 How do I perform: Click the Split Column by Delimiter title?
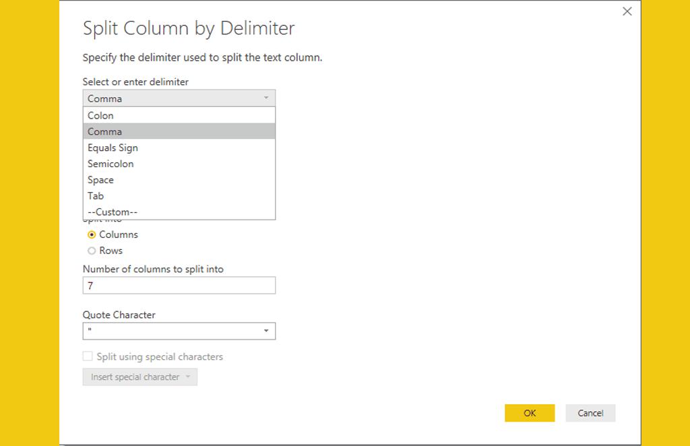click(189, 28)
